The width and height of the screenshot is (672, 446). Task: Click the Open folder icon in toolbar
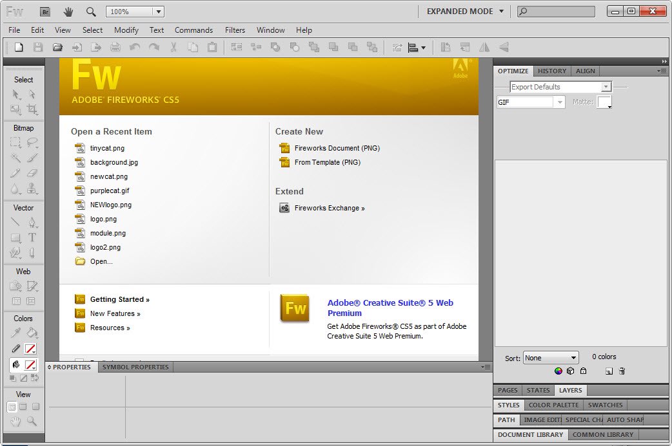pyautogui.click(x=57, y=47)
